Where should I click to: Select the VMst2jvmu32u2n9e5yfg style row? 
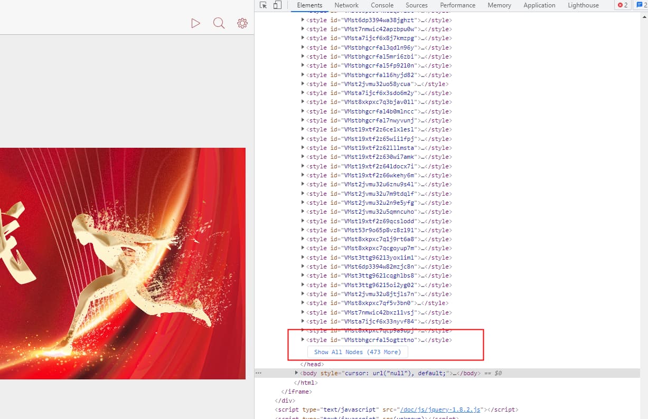click(x=378, y=203)
